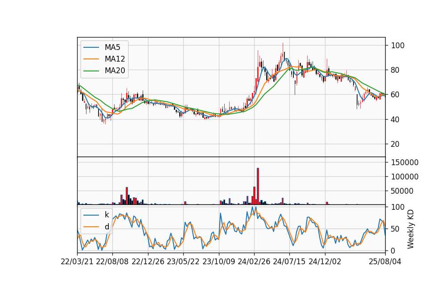The height and width of the screenshot is (308, 428).
Task: Click the 22/03/21 date axis label
Action: point(77,262)
